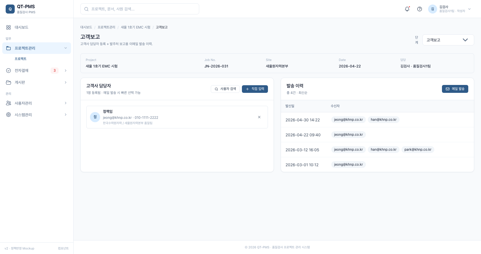Click the 게시판 folder icon

pyautogui.click(x=8, y=82)
